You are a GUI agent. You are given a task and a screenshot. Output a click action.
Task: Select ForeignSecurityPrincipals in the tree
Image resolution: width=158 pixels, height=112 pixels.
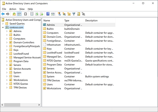click(x=27, y=46)
